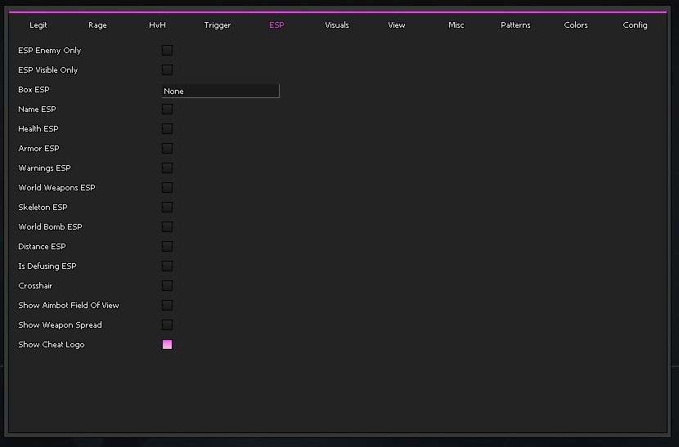Viewport: 679px width, 447px height.
Task: Enable Name ESP checkbox
Action: pyautogui.click(x=167, y=110)
